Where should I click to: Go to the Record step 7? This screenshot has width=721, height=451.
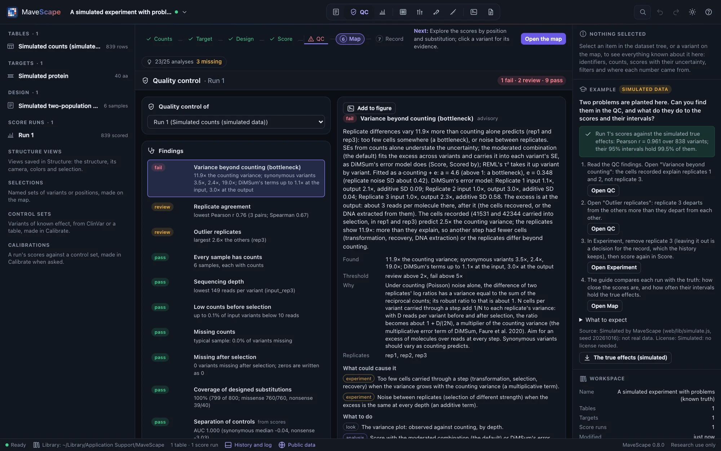(390, 39)
